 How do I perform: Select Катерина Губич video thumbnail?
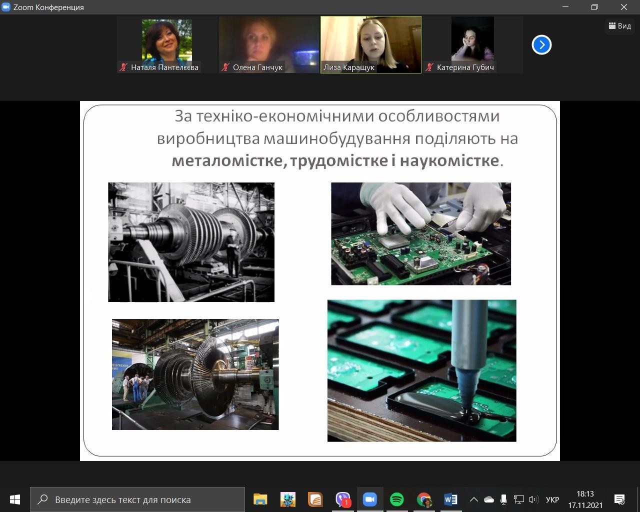coord(472,45)
